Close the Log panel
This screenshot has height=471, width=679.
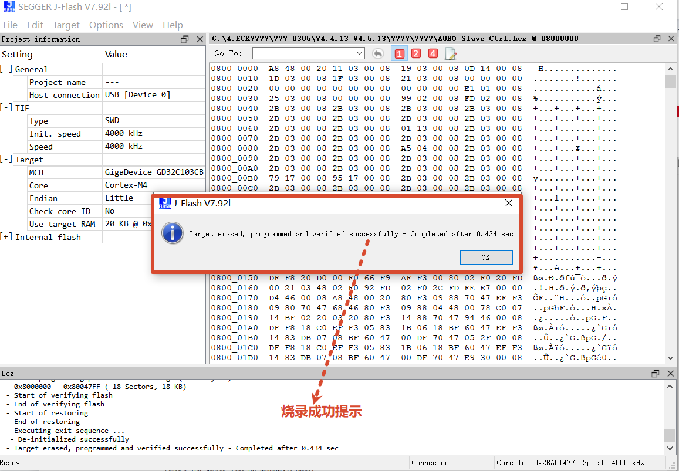(x=670, y=373)
